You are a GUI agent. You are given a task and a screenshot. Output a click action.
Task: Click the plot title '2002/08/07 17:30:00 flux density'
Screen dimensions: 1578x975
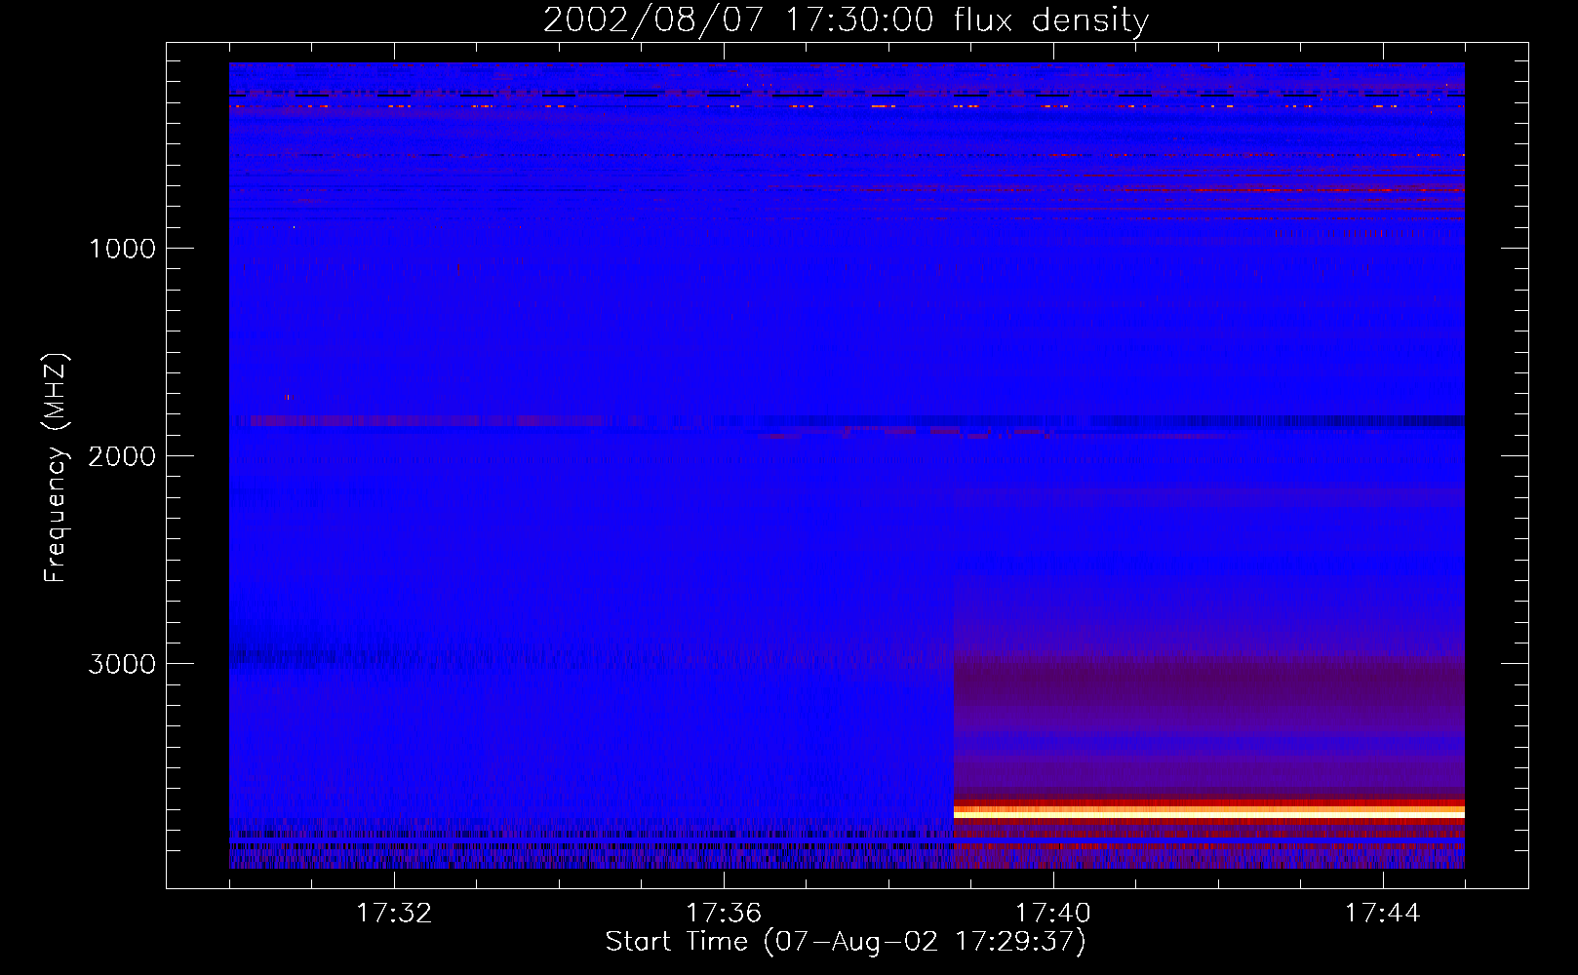[846, 20]
